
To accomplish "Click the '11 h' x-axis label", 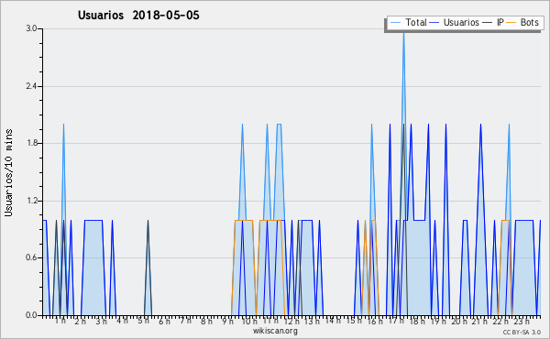I will point(270,321).
